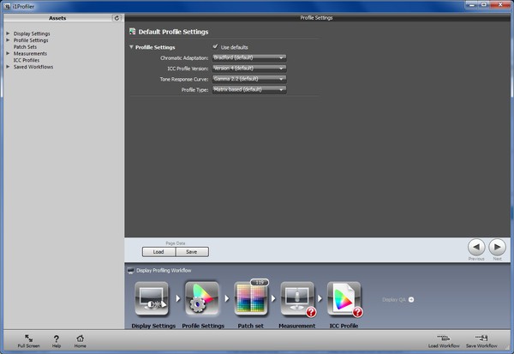Viewport: 514px width, 354px height.
Task: Click the Default Profile Settings header icon
Action: (x=133, y=32)
